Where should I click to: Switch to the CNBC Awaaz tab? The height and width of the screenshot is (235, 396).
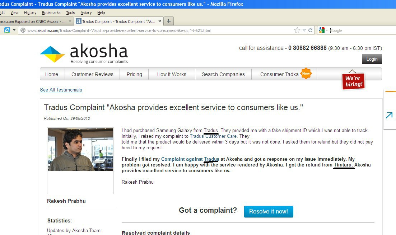coord(35,22)
